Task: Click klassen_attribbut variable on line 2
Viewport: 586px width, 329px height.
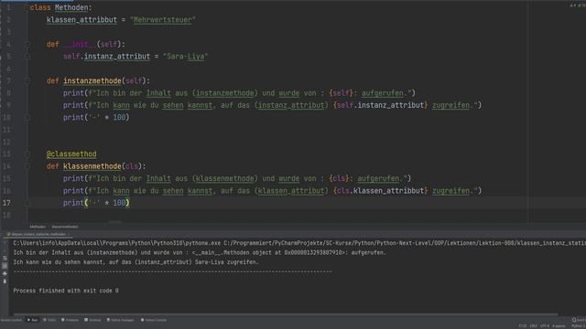Action: pyautogui.click(x=81, y=20)
